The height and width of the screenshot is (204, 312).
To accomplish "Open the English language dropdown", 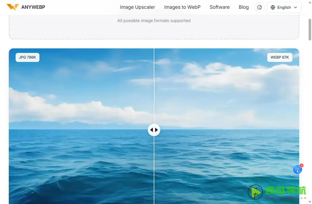I will pos(284,7).
